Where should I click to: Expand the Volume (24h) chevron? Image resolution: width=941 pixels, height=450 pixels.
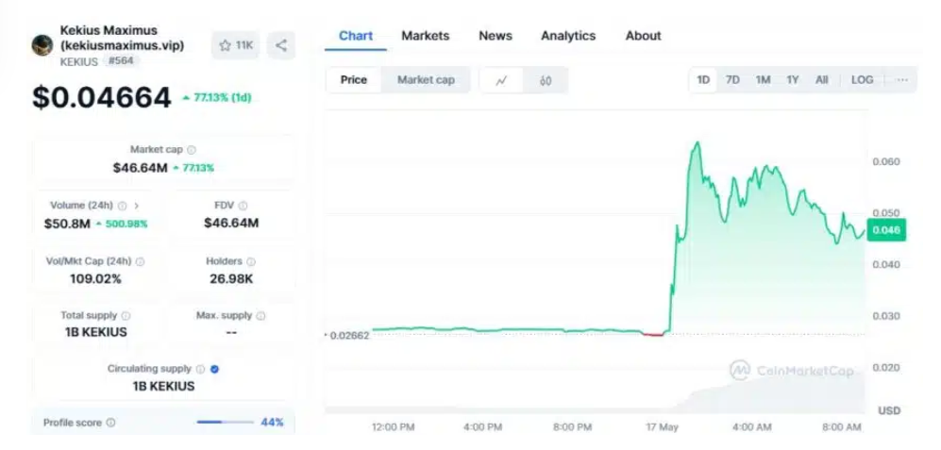[137, 206]
